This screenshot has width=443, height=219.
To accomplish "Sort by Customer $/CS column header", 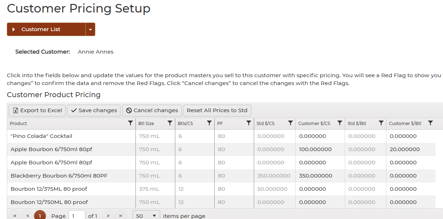I will (x=314, y=123).
